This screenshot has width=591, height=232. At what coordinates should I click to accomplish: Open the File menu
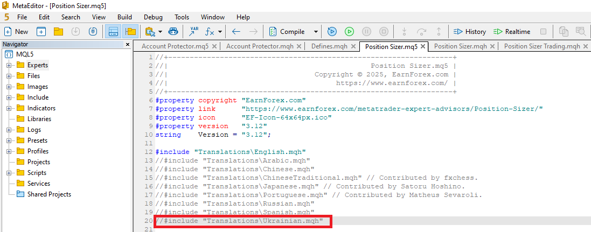pos(22,17)
